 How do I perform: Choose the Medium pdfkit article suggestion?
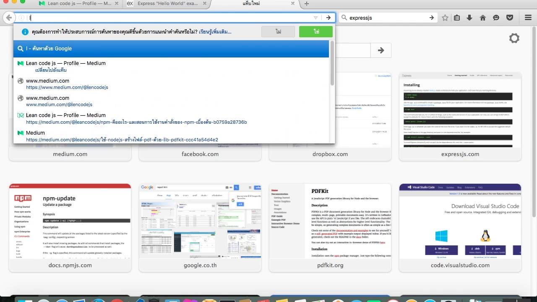(171, 136)
